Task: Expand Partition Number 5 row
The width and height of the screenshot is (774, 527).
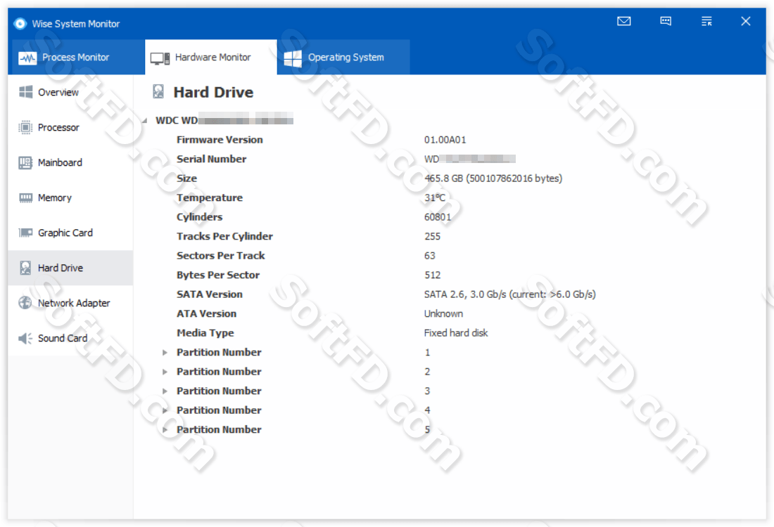Action: click(x=165, y=430)
